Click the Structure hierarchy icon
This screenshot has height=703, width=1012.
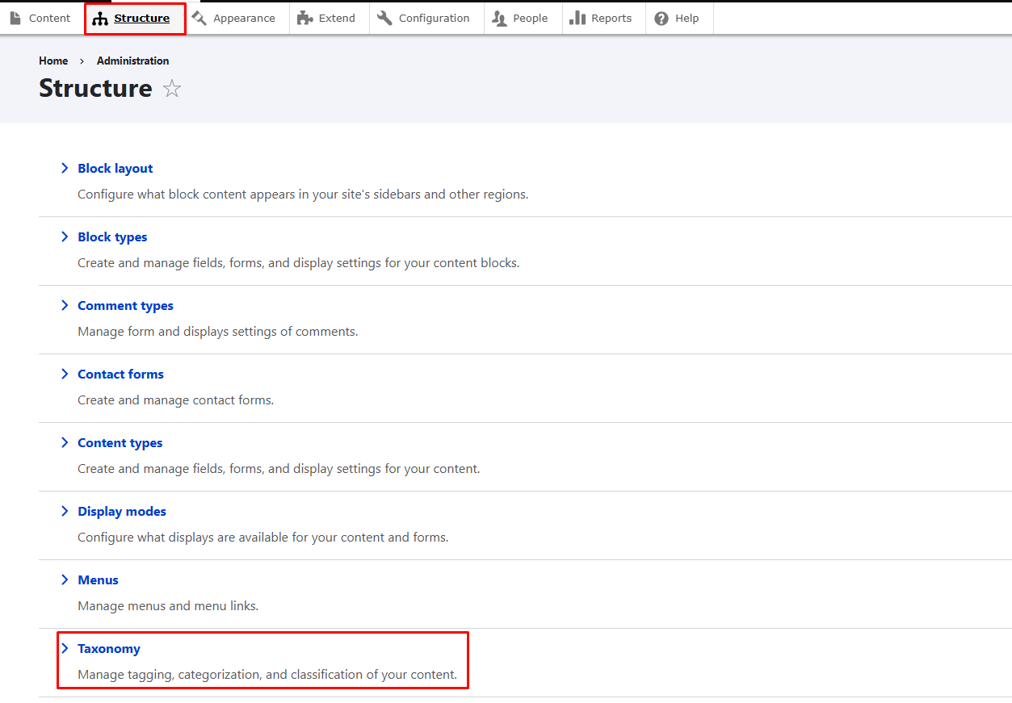pos(100,19)
